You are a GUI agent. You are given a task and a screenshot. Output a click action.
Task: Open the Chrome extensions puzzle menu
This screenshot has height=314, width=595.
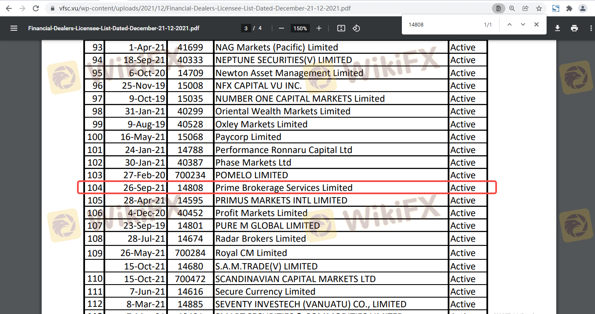[569, 8]
